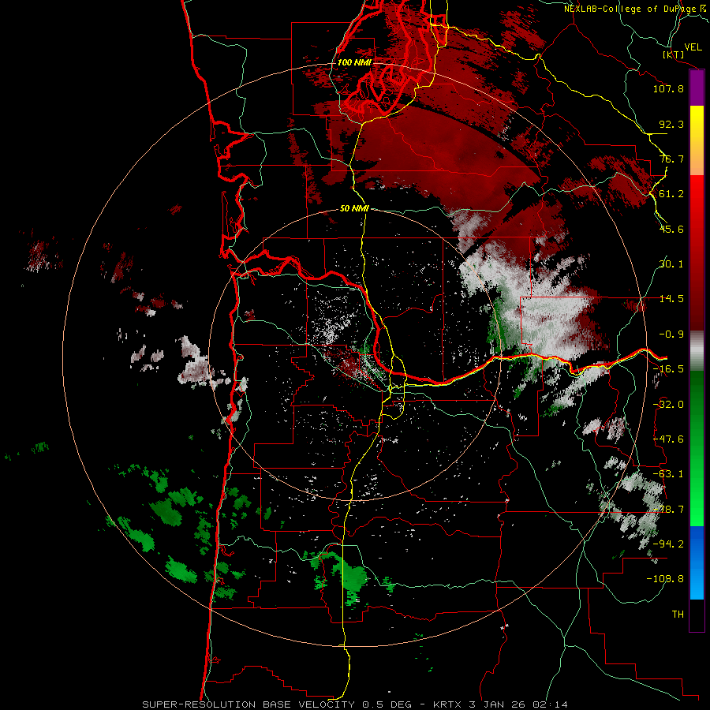
Task: Click the 50 NMI range ring label
Action: pyautogui.click(x=354, y=208)
